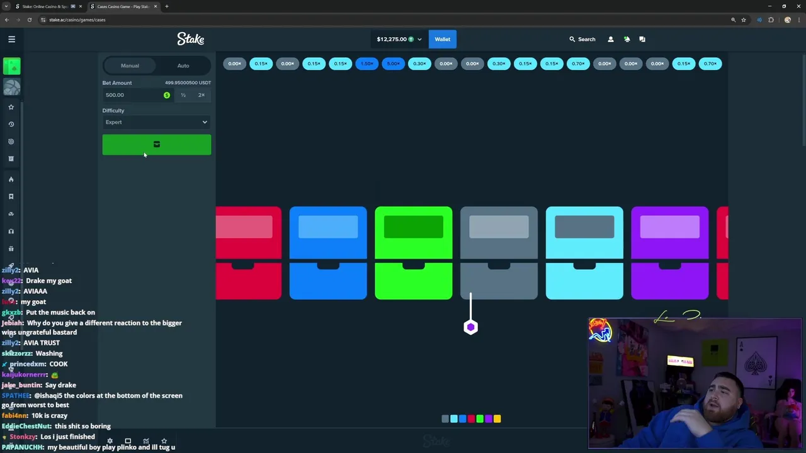
Task: Open the bookmark ribbon icon in sidebar
Action: (11, 196)
